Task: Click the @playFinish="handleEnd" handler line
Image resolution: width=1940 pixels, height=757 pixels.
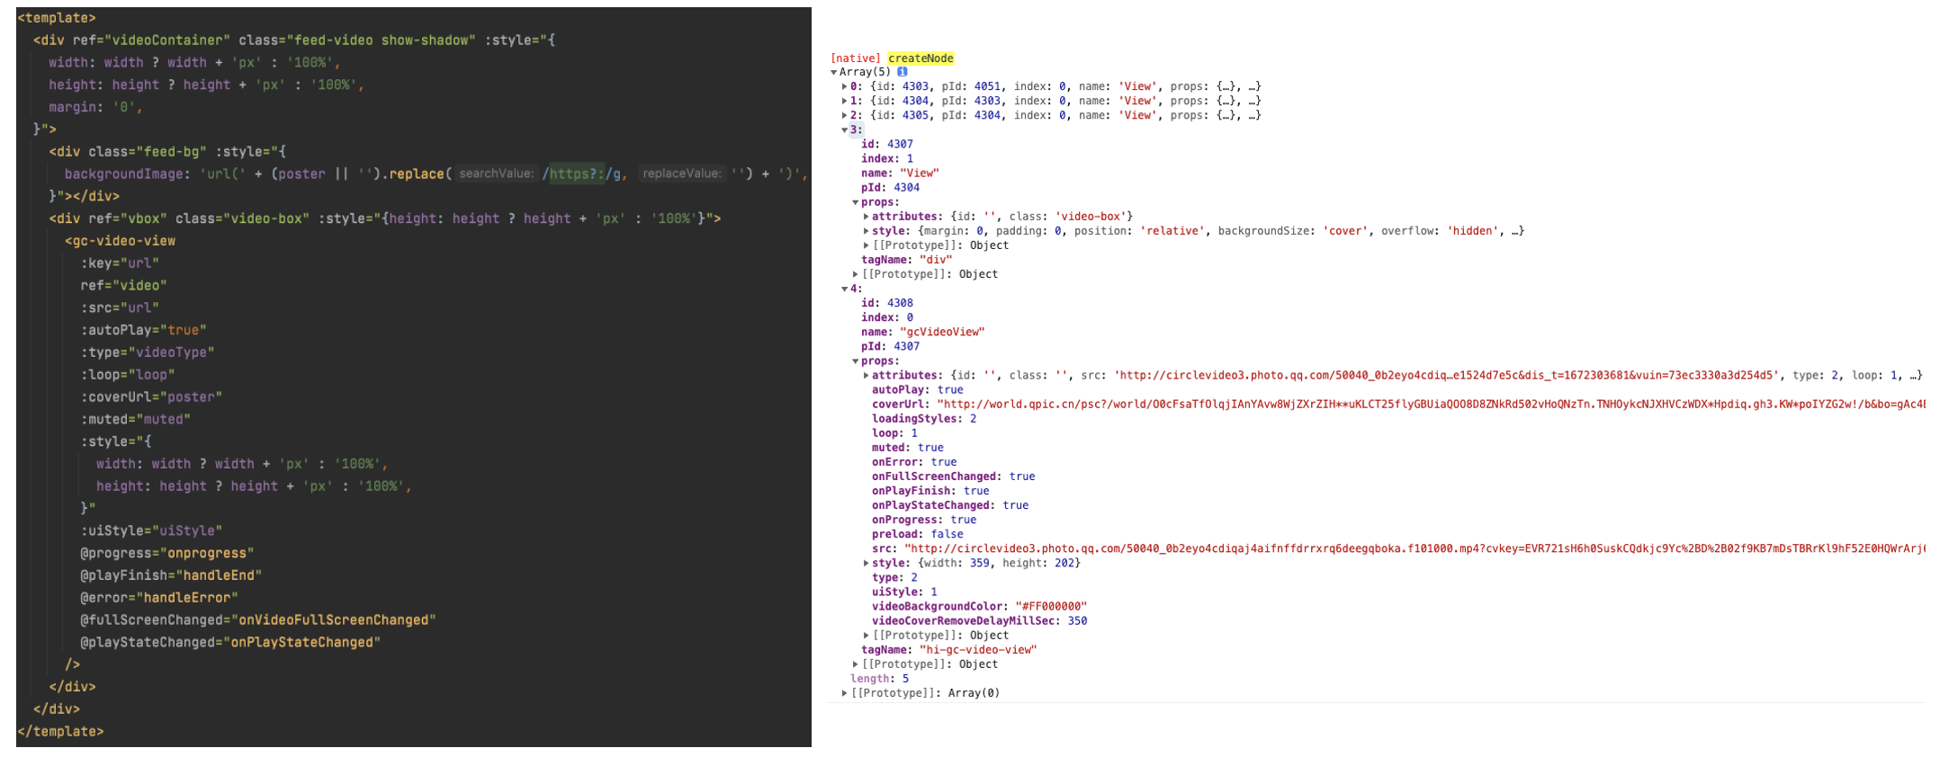Action: click(x=171, y=575)
